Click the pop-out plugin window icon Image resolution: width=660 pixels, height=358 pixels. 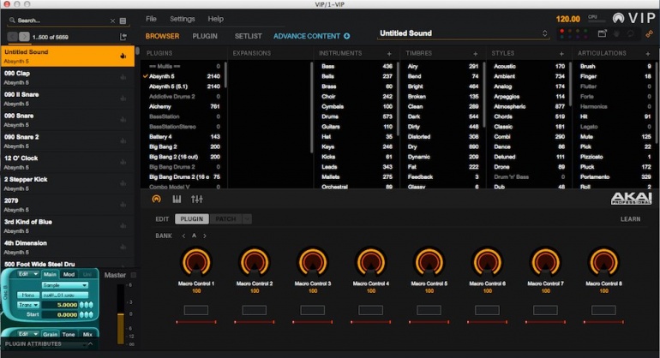coord(603,33)
